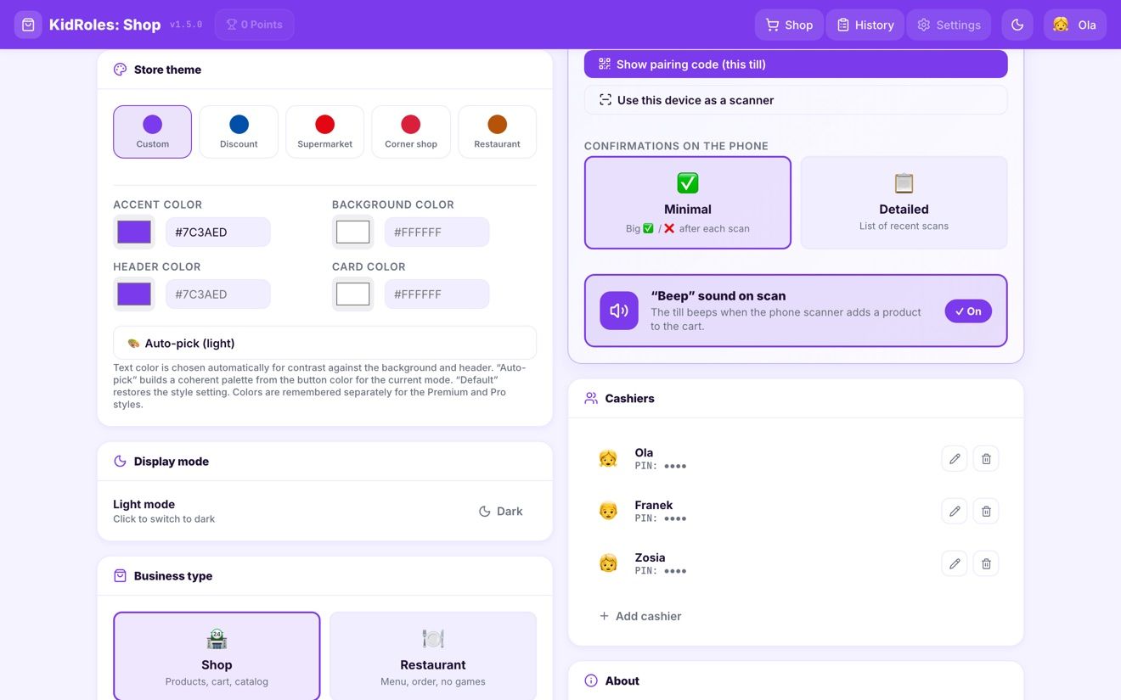Click Ola's avatar in cashier list
This screenshot has width=1121, height=700.
608,458
